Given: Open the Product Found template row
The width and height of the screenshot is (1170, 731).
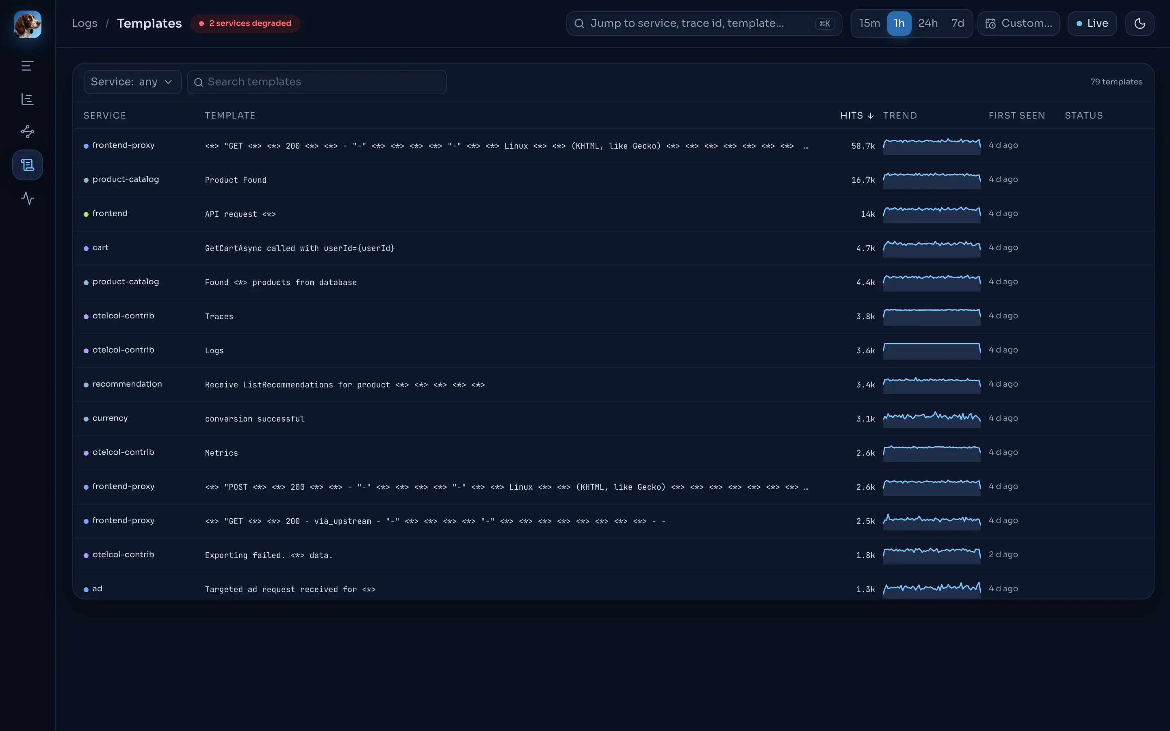Looking at the screenshot, I should 613,180.
